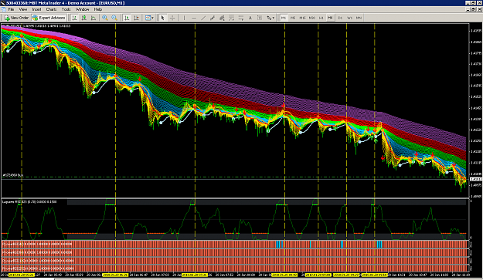This screenshot has height=280, width=483.
Task: Click the buy order line label on chart
Action: click(13, 175)
